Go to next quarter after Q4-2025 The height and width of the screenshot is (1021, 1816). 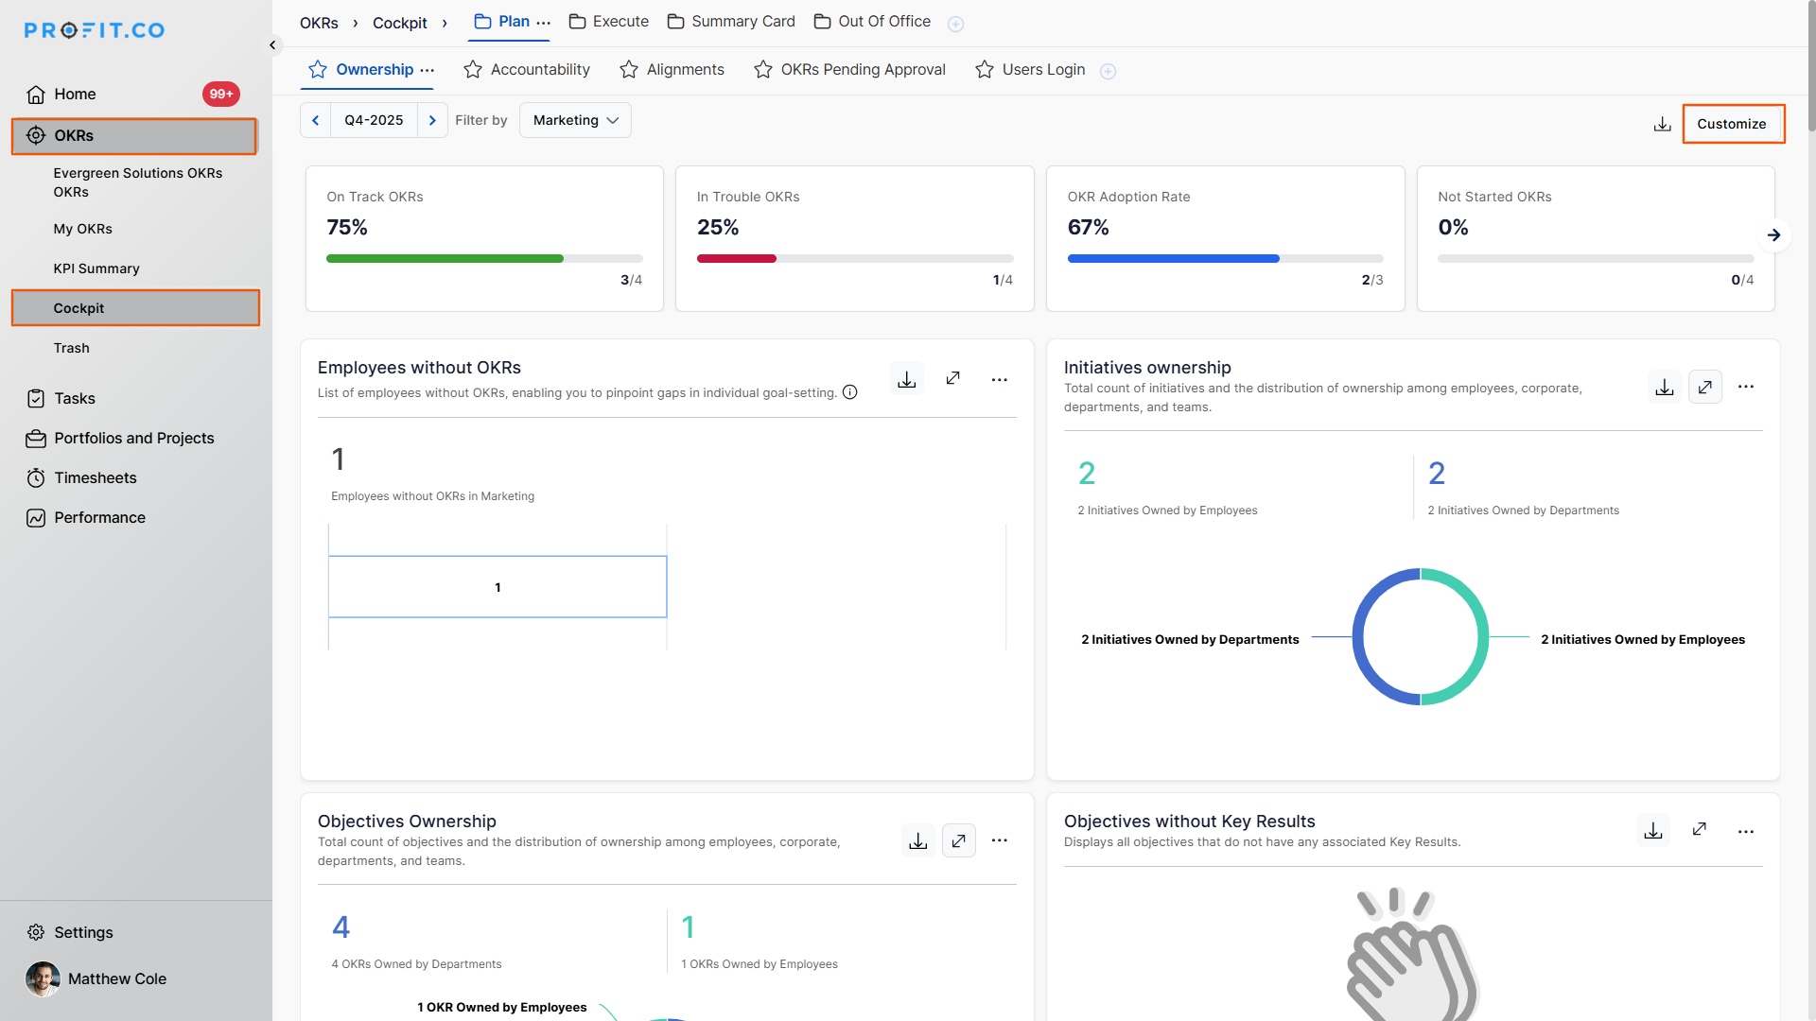tap(432, 120)
